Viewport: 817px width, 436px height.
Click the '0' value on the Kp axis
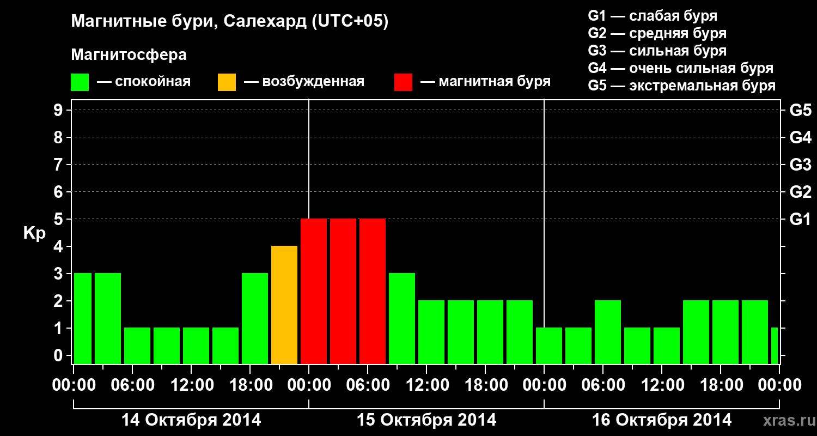pos(59,355)
